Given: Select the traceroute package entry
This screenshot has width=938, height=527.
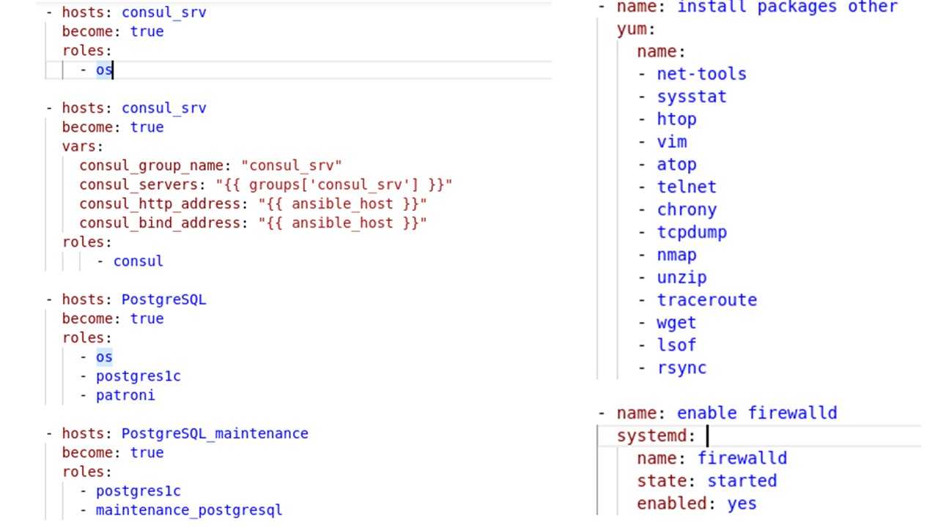Looking at the screenshot, I should click(x=706, y=300).
